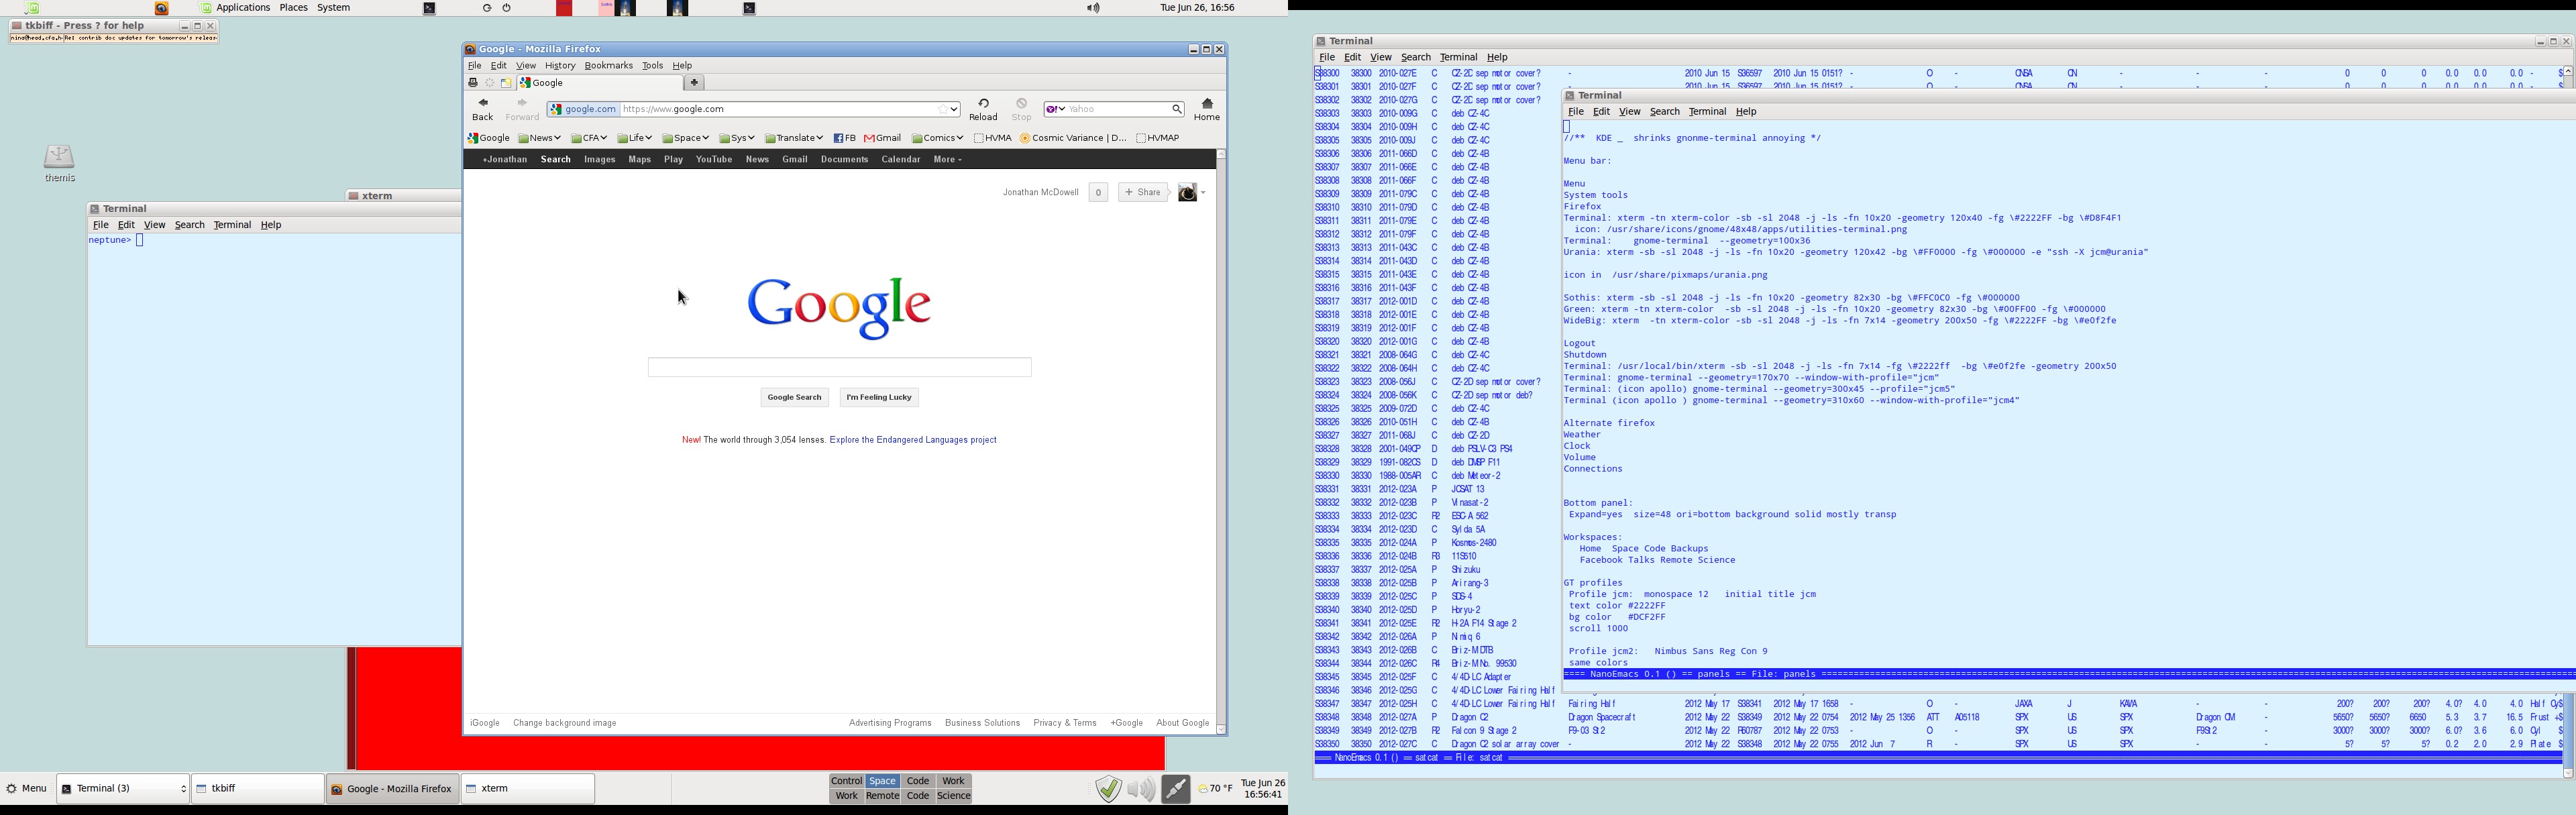
Task: Click the Yahoo search magnifier icon
Action: tap(1177, 110)
